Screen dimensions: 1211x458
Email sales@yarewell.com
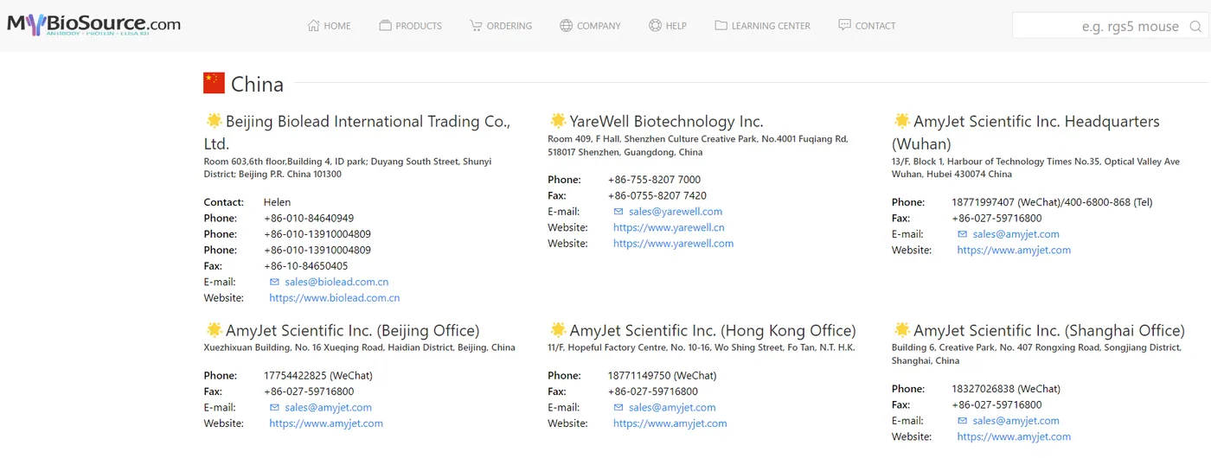click(x=676, y=212)
